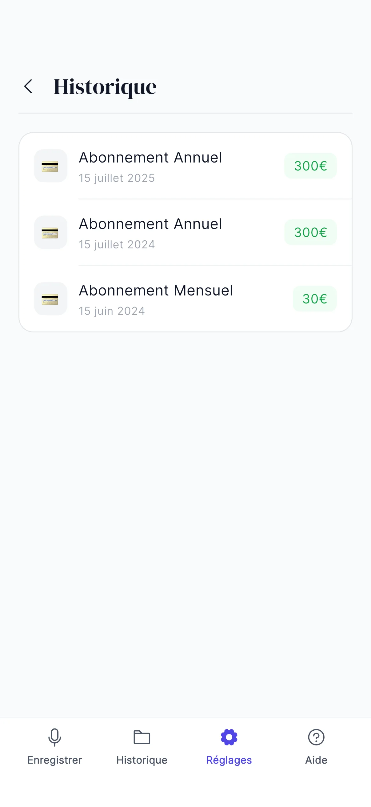Tap the gear icon for Réglages
Image resolution: width=371 pixels, height=807 pixels.
pyautogui.click(x=229, y=737)
